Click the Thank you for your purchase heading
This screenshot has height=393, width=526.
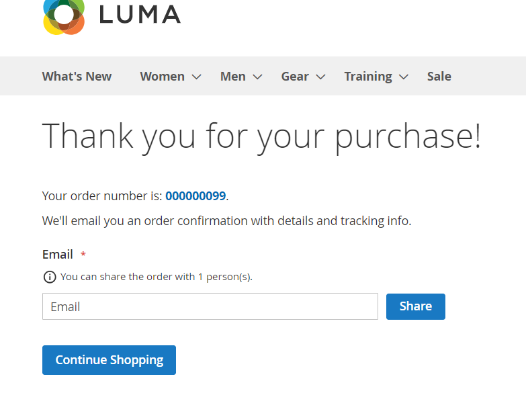[261, 136]
